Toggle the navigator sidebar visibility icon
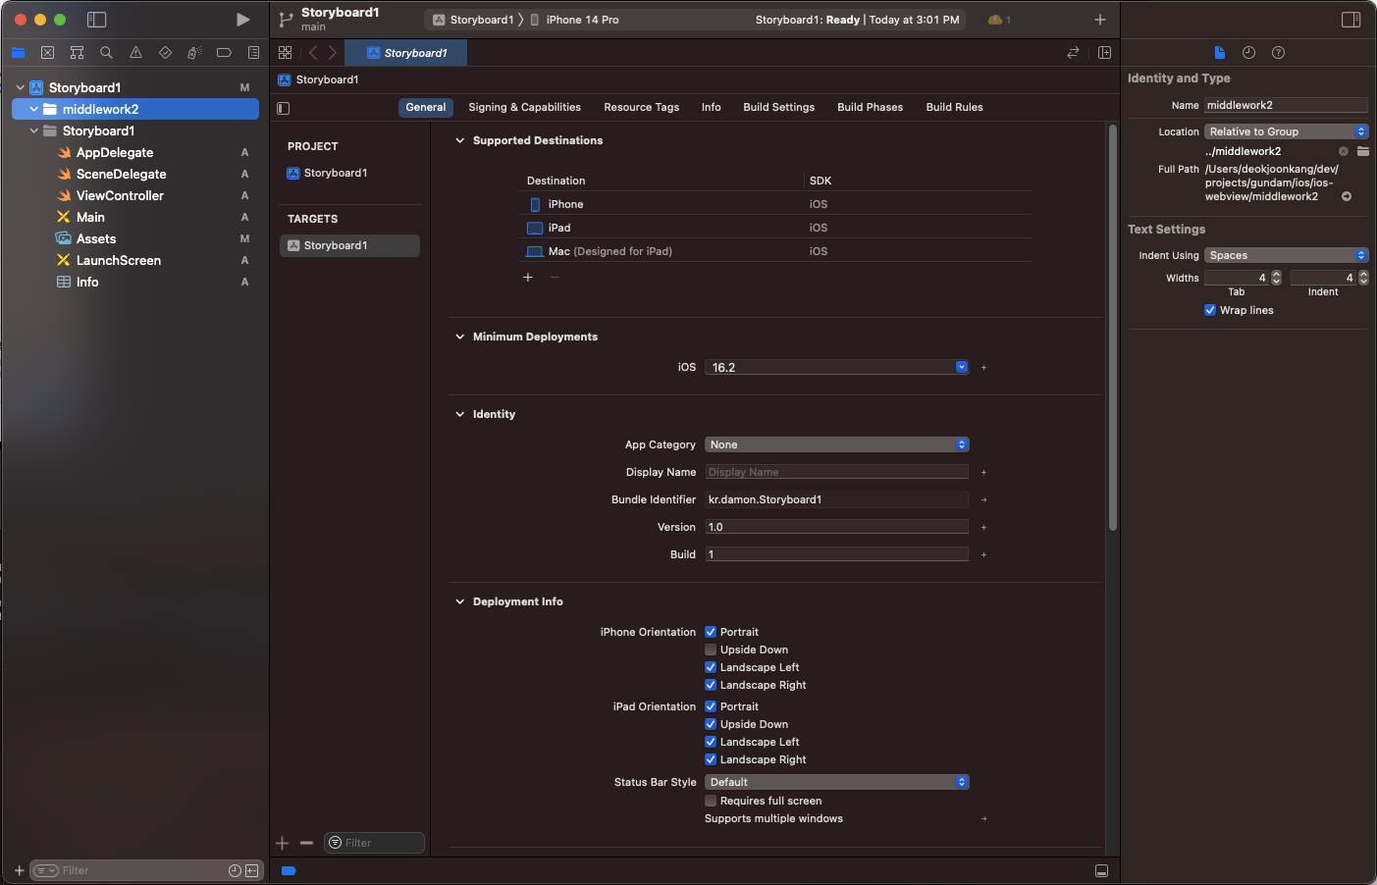This screenshot has width=1377, height=885. pyautogui.click(x=96, y=20)
